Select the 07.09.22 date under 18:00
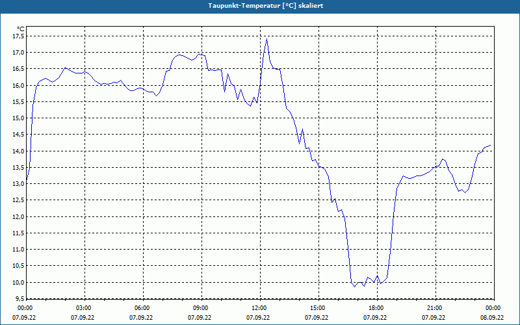This screenshot has width=520, height=325. [375, 318]
